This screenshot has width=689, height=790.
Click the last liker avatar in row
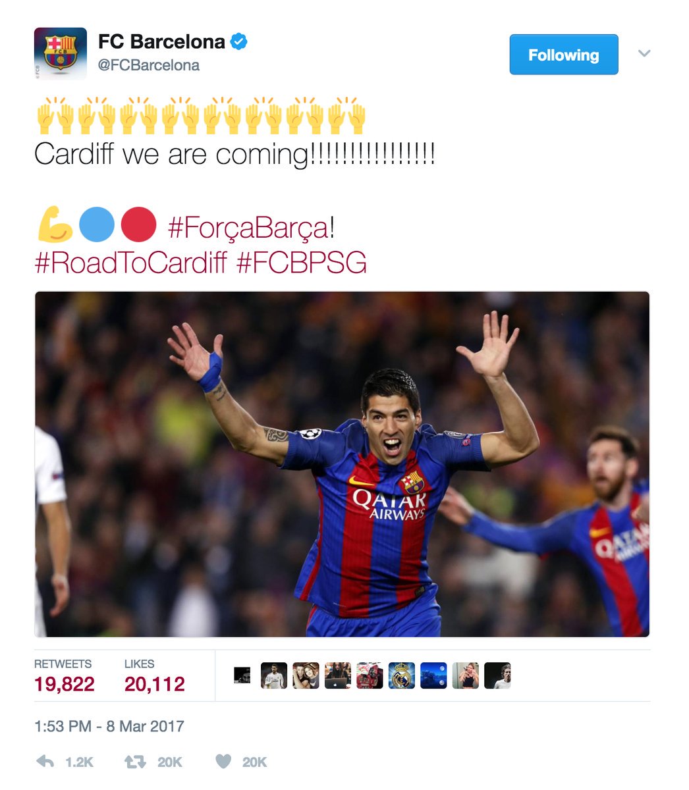tap(497, 675)
